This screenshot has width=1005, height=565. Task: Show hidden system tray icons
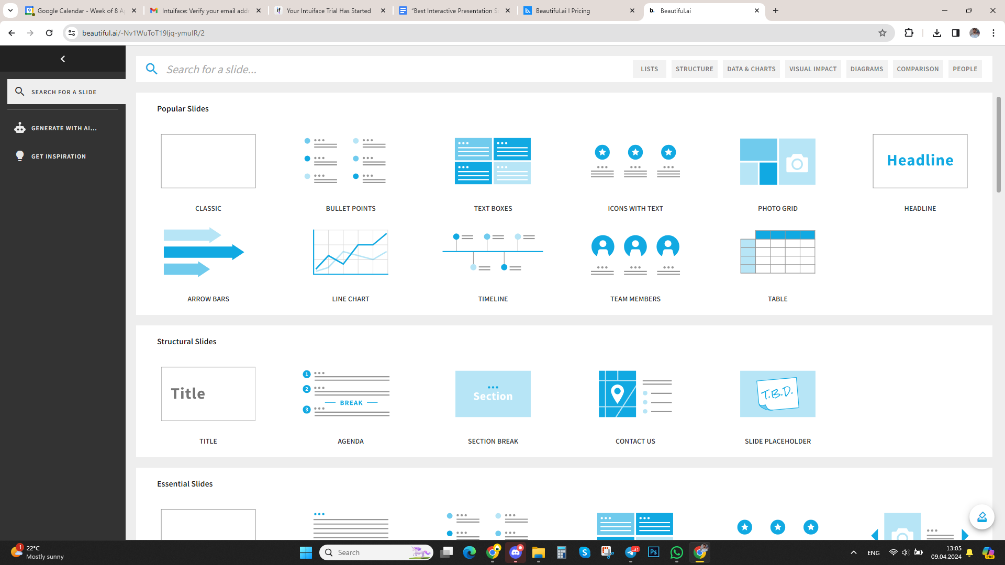coord(853,552)
